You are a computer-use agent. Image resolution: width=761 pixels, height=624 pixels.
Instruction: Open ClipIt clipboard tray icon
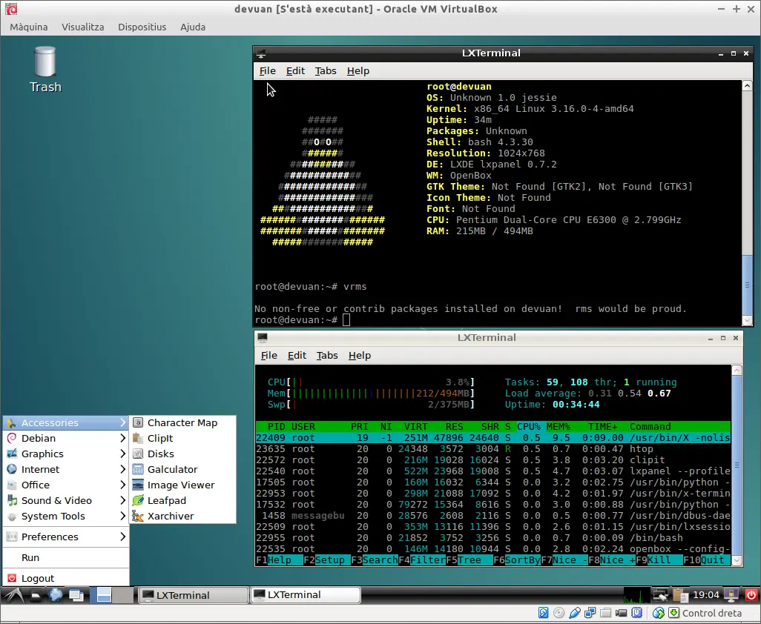tap(680, 595)
